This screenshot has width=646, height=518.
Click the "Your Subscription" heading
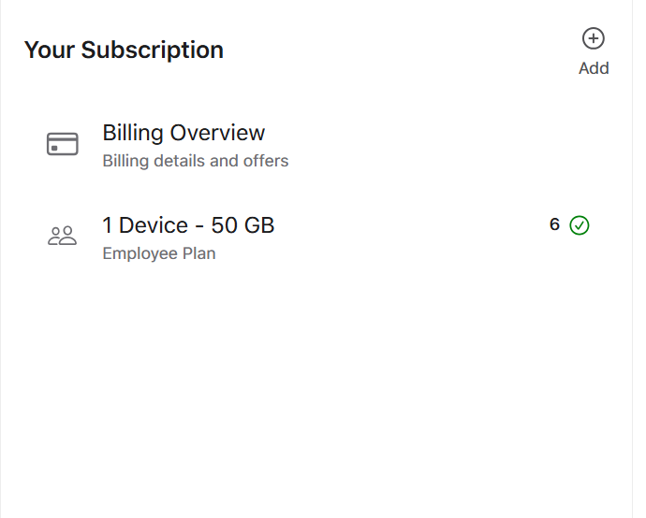pyautogui.click(x=124, y=50)
